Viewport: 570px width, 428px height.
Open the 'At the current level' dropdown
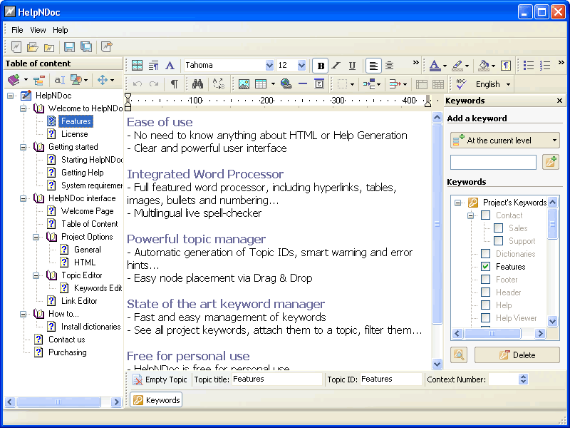click(x=555, y=141)
